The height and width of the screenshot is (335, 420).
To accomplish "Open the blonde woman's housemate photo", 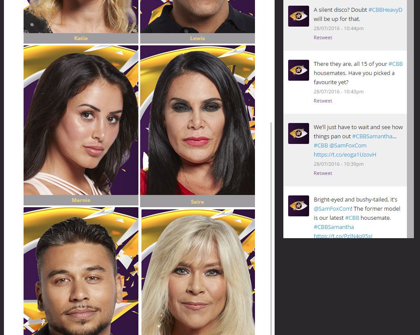I will (198, 272).
